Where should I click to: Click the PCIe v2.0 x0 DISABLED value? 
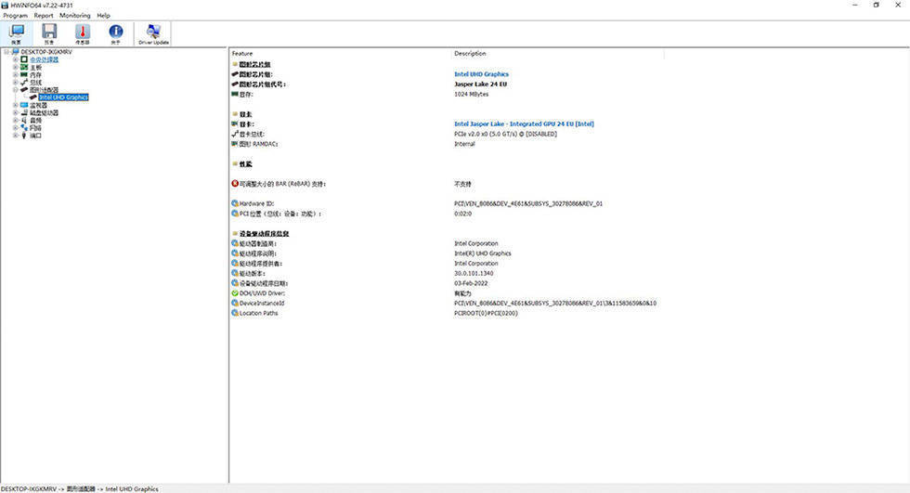505,134
